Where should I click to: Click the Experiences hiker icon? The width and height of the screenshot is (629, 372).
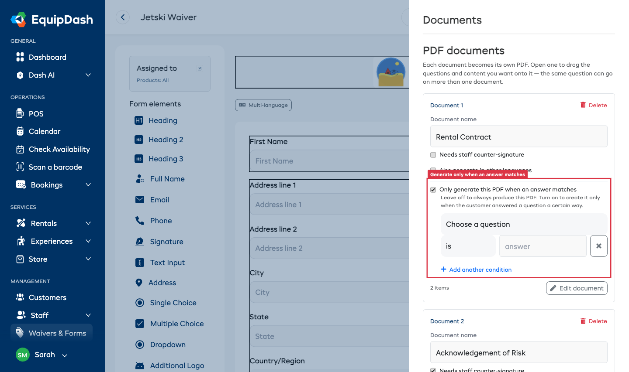click(x=21, y=241)
